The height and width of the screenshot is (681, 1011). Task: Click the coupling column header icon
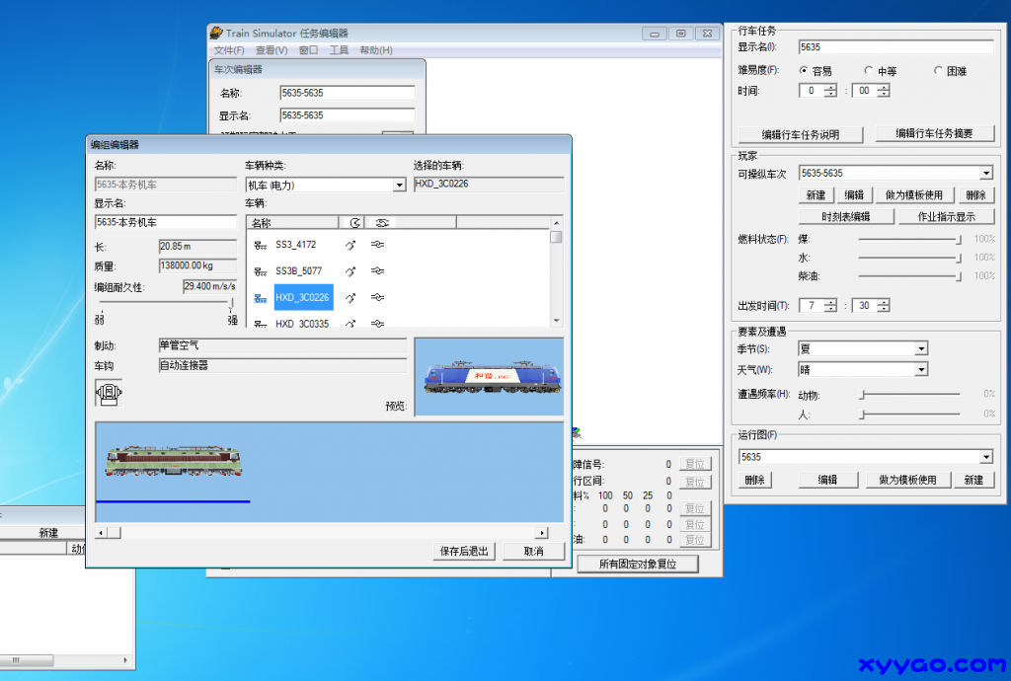pyautogui.click(x=381, y=222)
